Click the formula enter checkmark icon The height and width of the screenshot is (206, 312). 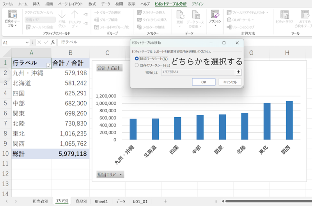[x=46, y=42]
